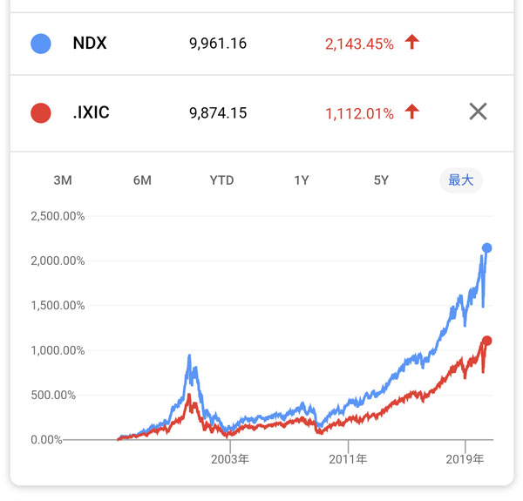
Task: Open the NDX ticker name
Action: point(90,43)
